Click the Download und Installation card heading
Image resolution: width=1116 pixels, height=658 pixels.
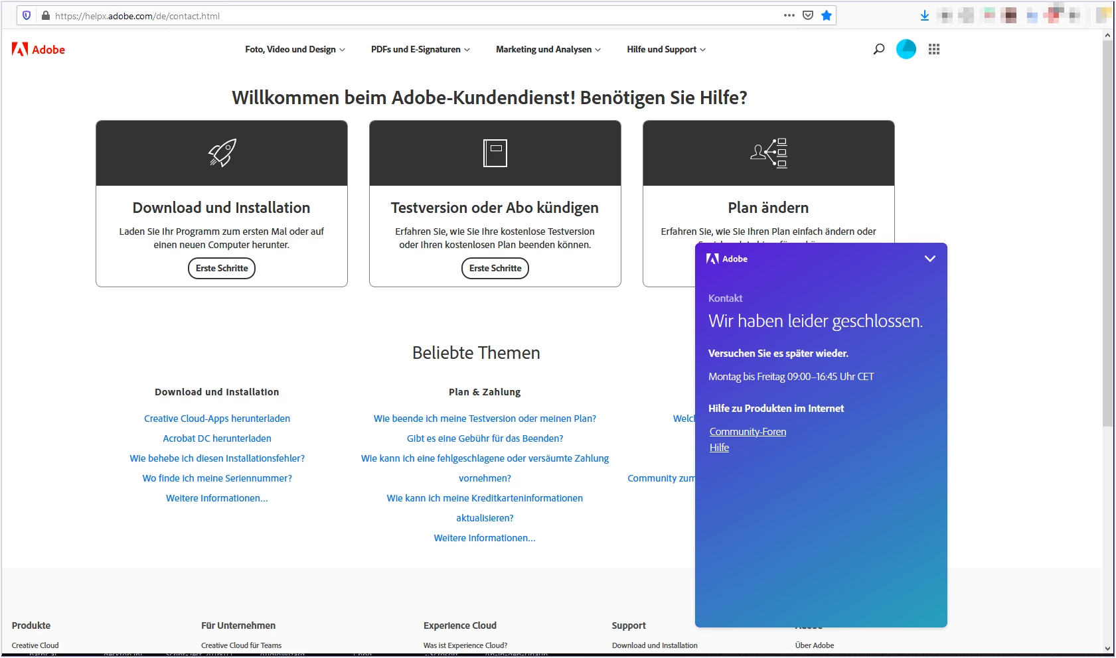point(221,208)
